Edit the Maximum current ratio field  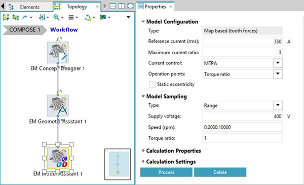pyautogui.click(x=242, y=52)
